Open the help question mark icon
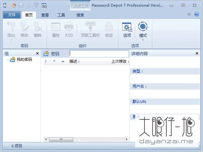The height and width of the screenshot is (152, 203). click(x=197, y=14)
